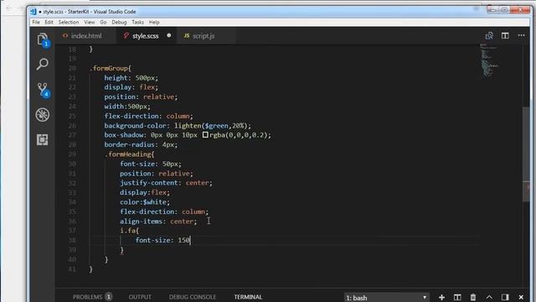Show the Output panel tab

coord(140,297)
